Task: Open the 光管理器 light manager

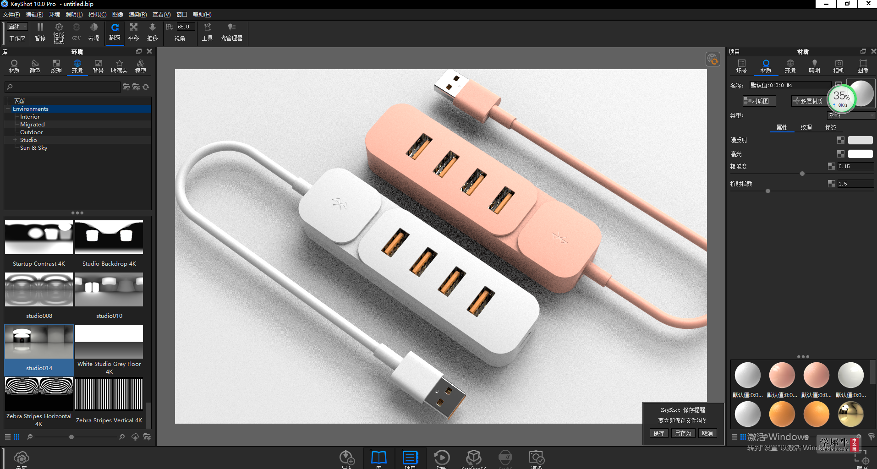Action: pos(231,32)
